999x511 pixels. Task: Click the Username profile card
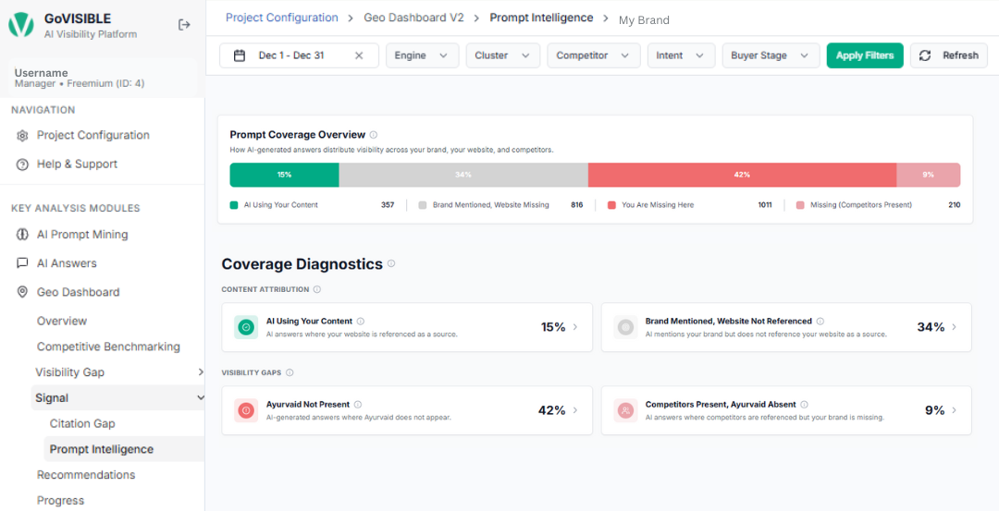click(103, 79)
